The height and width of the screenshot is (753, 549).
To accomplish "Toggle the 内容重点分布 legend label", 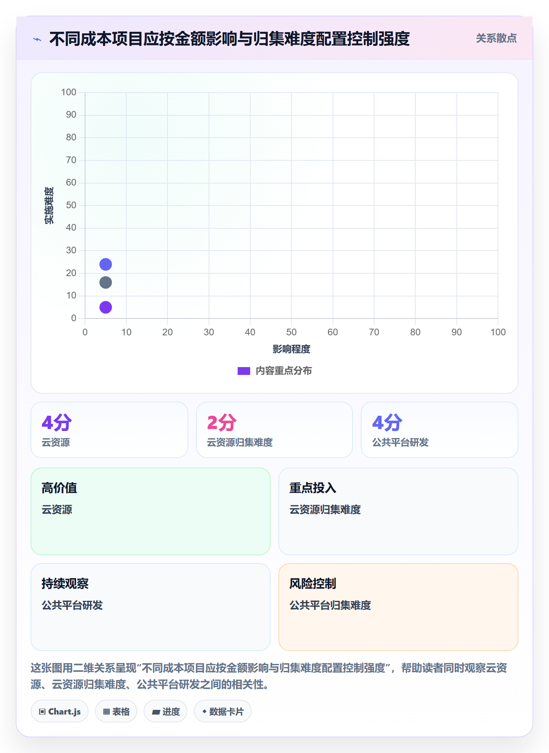I will click(284, 371).
